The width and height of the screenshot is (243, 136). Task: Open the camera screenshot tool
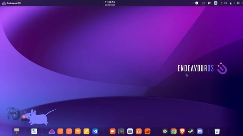click(130, 131)
